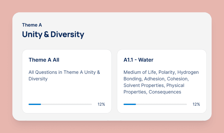Click the A1.1 - Water title
Image resolution: width=224 pixels, height=133 pixels.
[138, 60]
